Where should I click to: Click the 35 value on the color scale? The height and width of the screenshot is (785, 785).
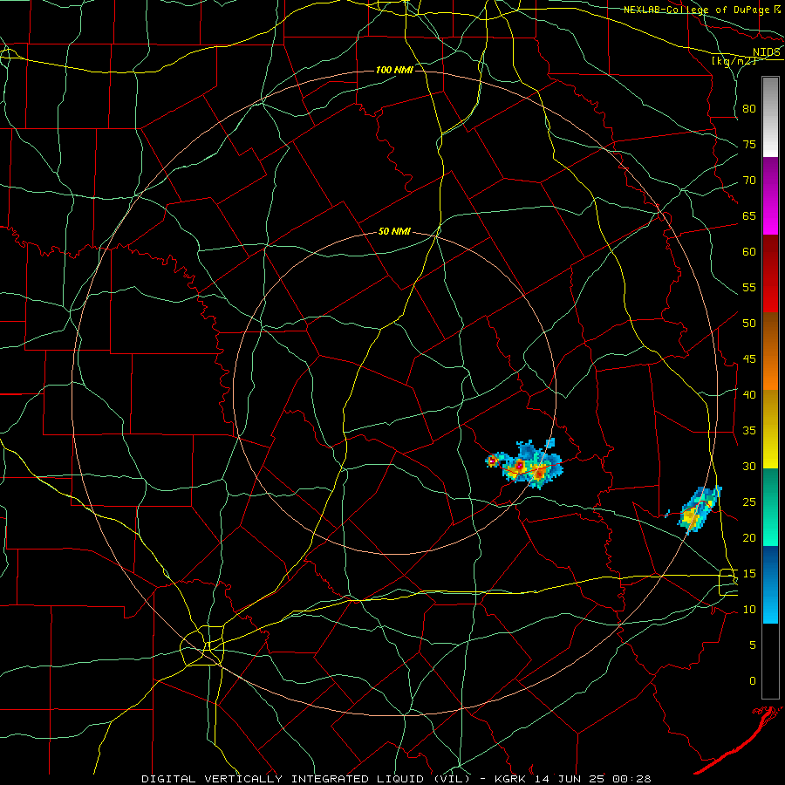point(749,431)
